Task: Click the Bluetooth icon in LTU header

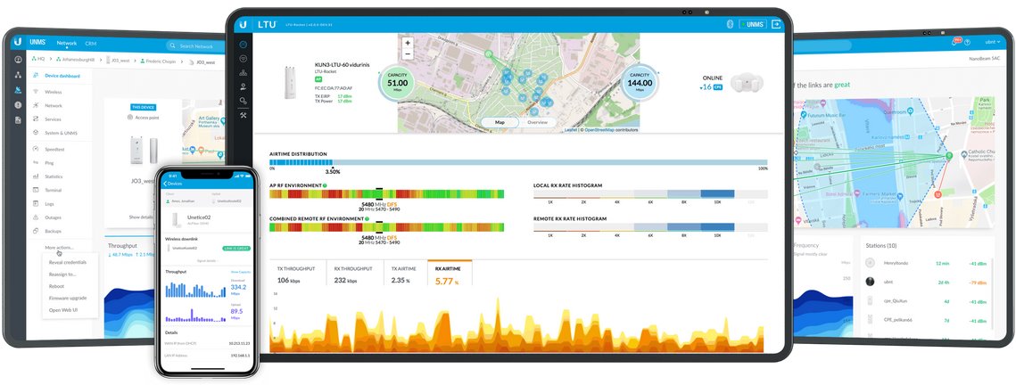Action: [x=728, y=23]
